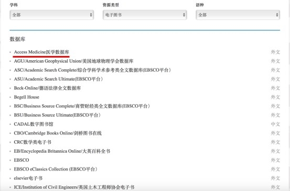290x191 pixels.
Task: Open the 资源类型 dropdown showing 电子图书
Action: tap(145, 15)
